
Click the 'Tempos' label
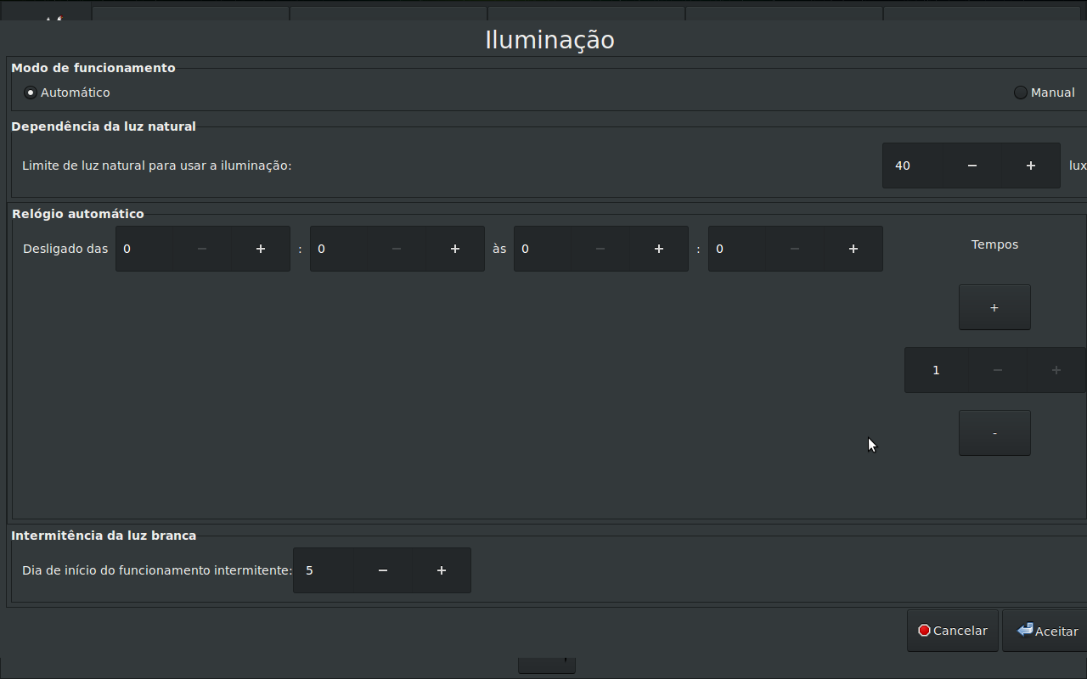pos(994,244)
